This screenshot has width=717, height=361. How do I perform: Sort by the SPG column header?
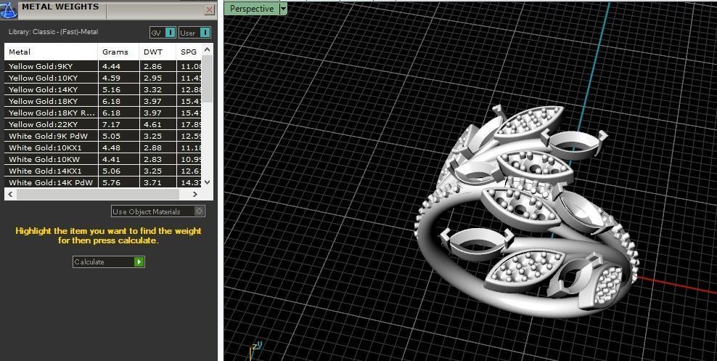click(189, 52)
